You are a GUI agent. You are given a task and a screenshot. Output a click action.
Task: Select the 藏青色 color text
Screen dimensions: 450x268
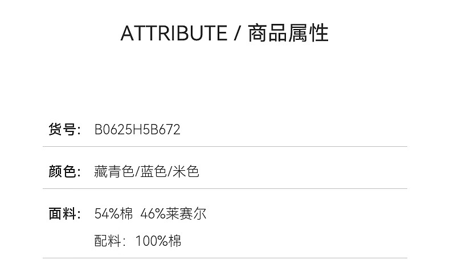[x=113, y=172]
